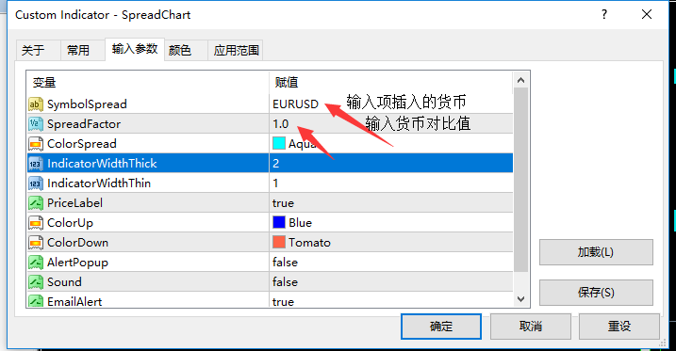This screenshot has height=351, width=676.
Task: Select the PriceLabel variable name
Action: pos(75,203)
